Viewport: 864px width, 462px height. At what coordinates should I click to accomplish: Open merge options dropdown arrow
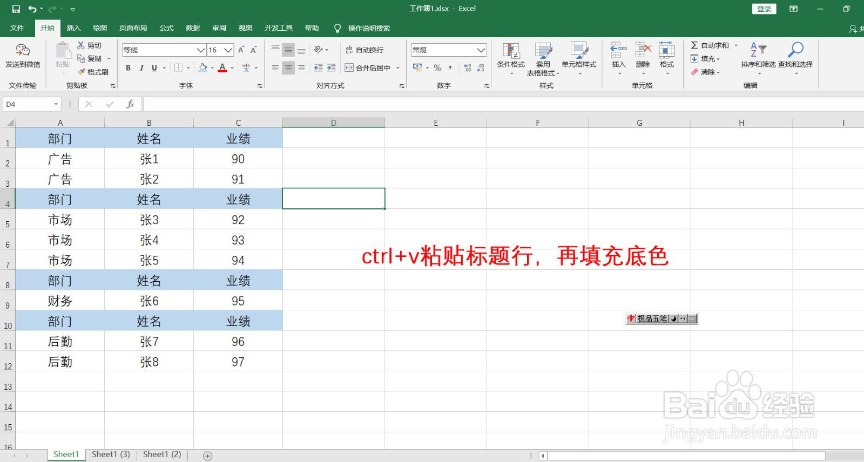[x=398, y=67]
